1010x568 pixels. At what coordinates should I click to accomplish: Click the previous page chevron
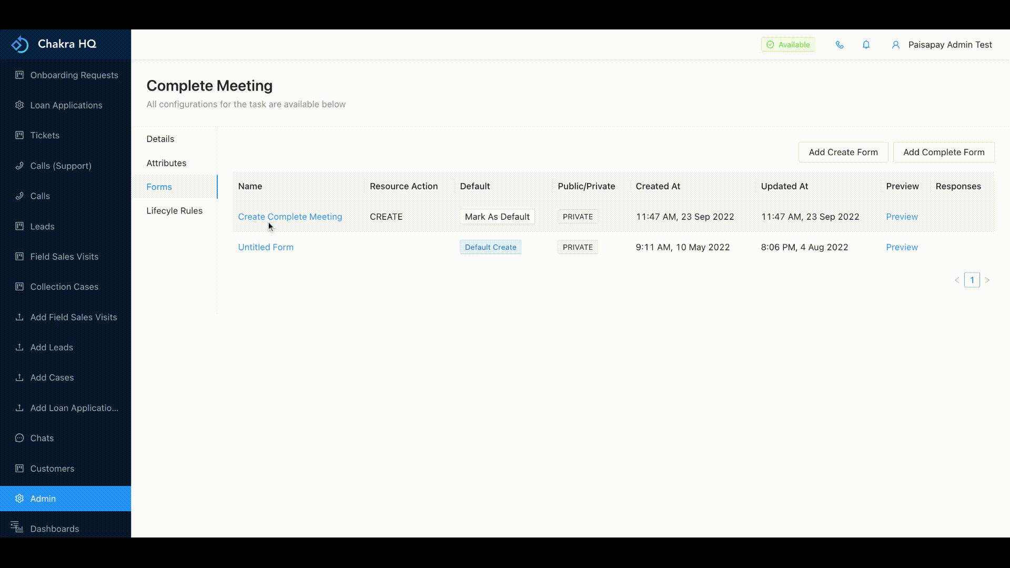pyautogui.click(x=957, y=280)
